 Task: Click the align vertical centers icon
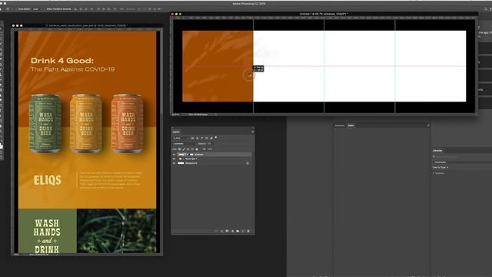coord(104,9)
